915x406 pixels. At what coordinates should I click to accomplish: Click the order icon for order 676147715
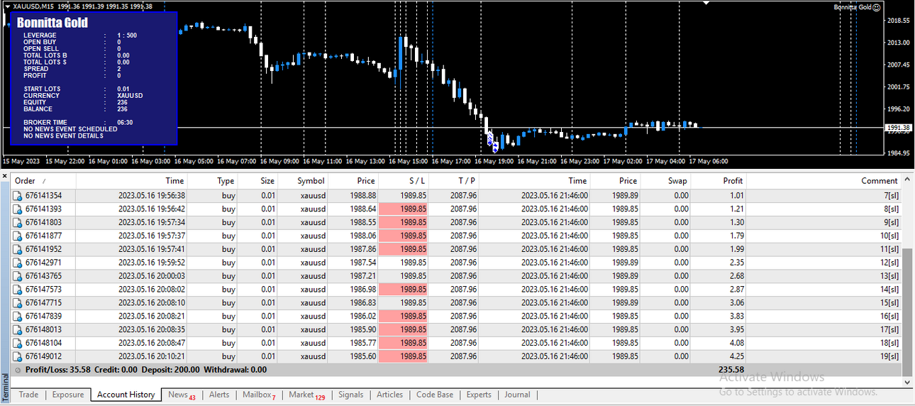click(x=18, y=302)
